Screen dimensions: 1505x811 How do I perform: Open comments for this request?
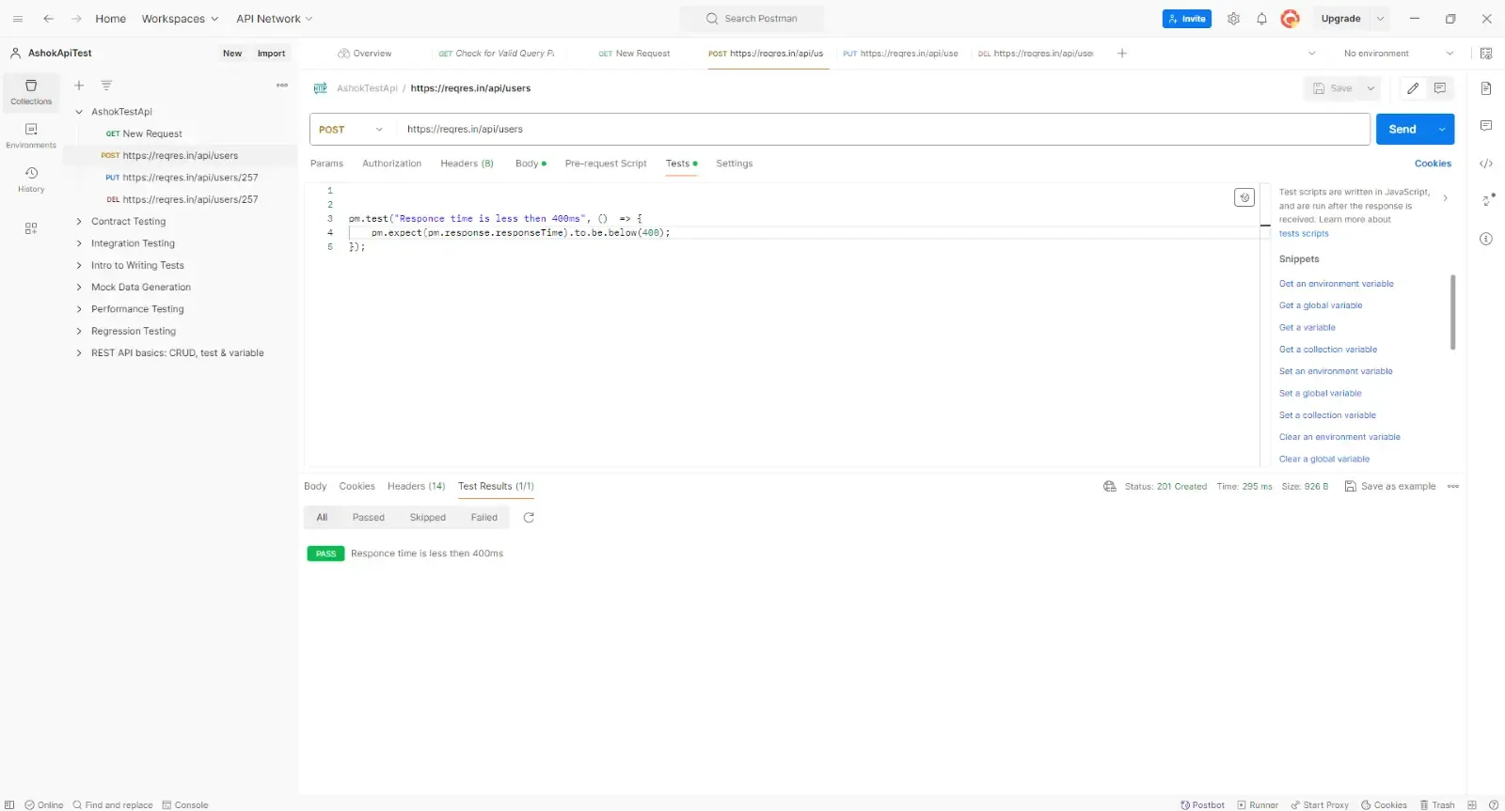(1440, 88)
